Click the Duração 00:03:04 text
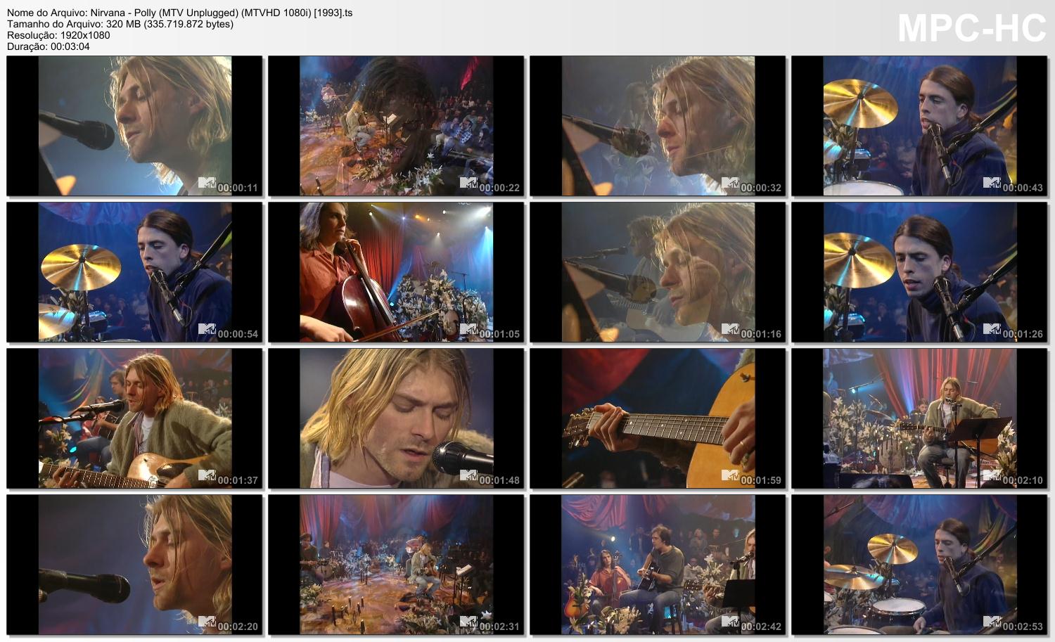The image size is (1055, 642). click(49, 46)
